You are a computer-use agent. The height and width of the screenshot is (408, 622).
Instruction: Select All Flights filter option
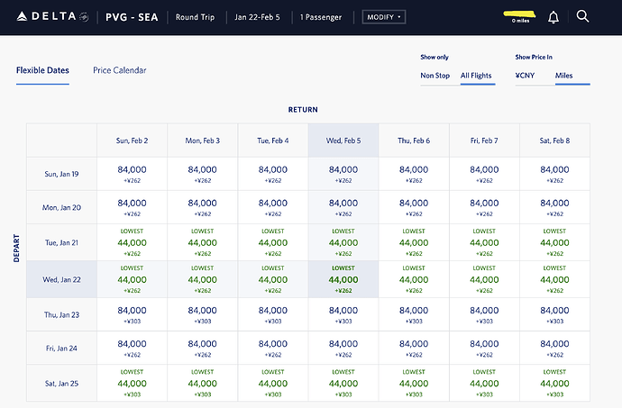point(476,76)
